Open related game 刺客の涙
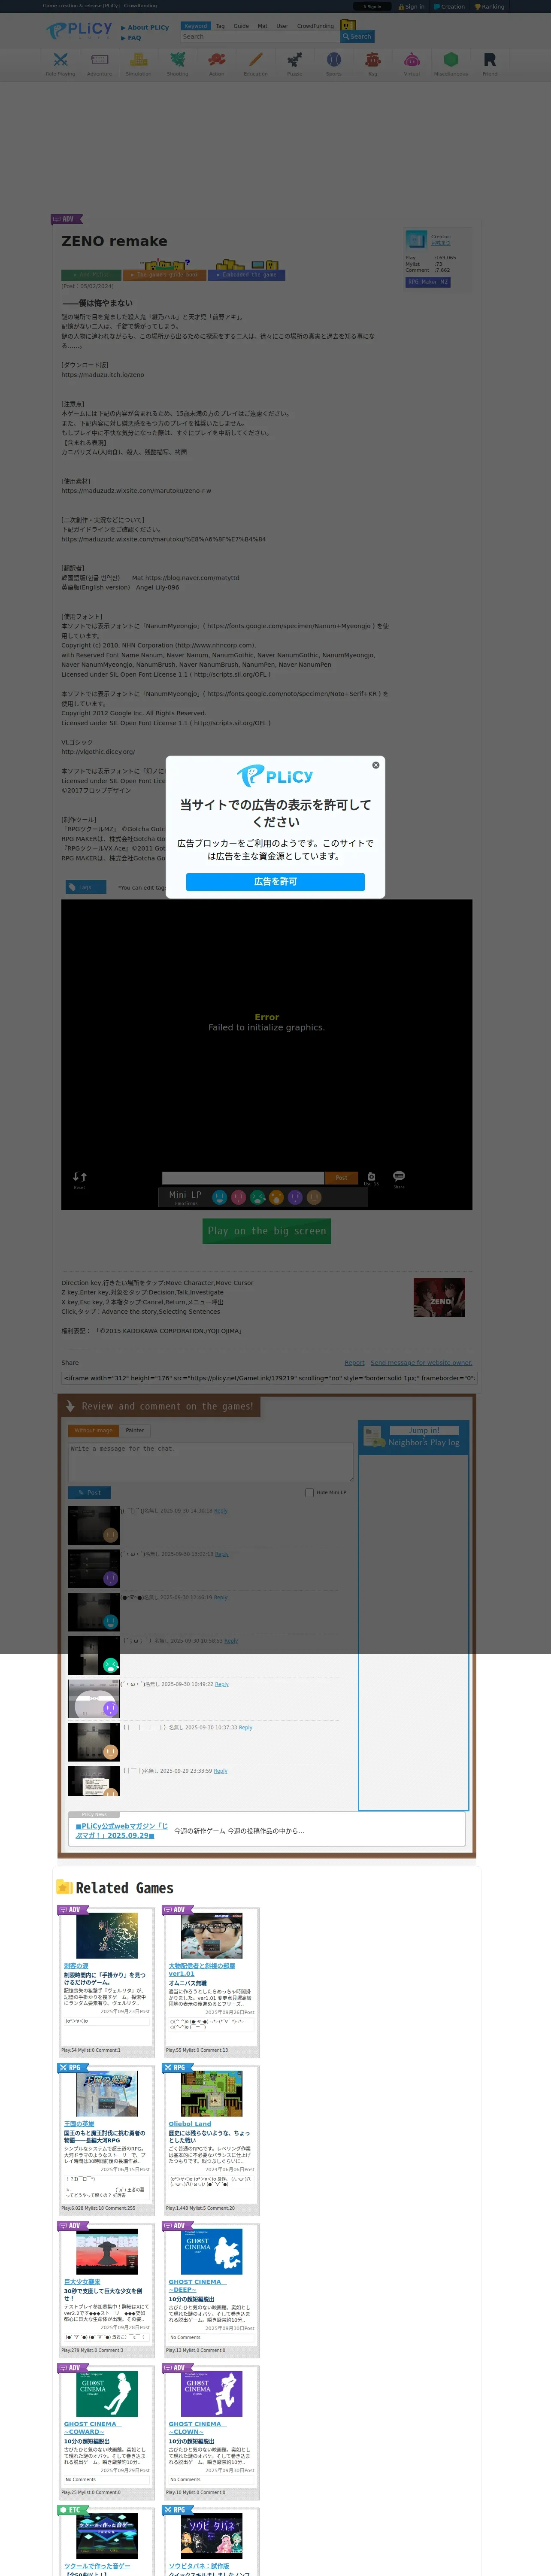Screen dimensions: 551x2576 [x=76, y=1965]
